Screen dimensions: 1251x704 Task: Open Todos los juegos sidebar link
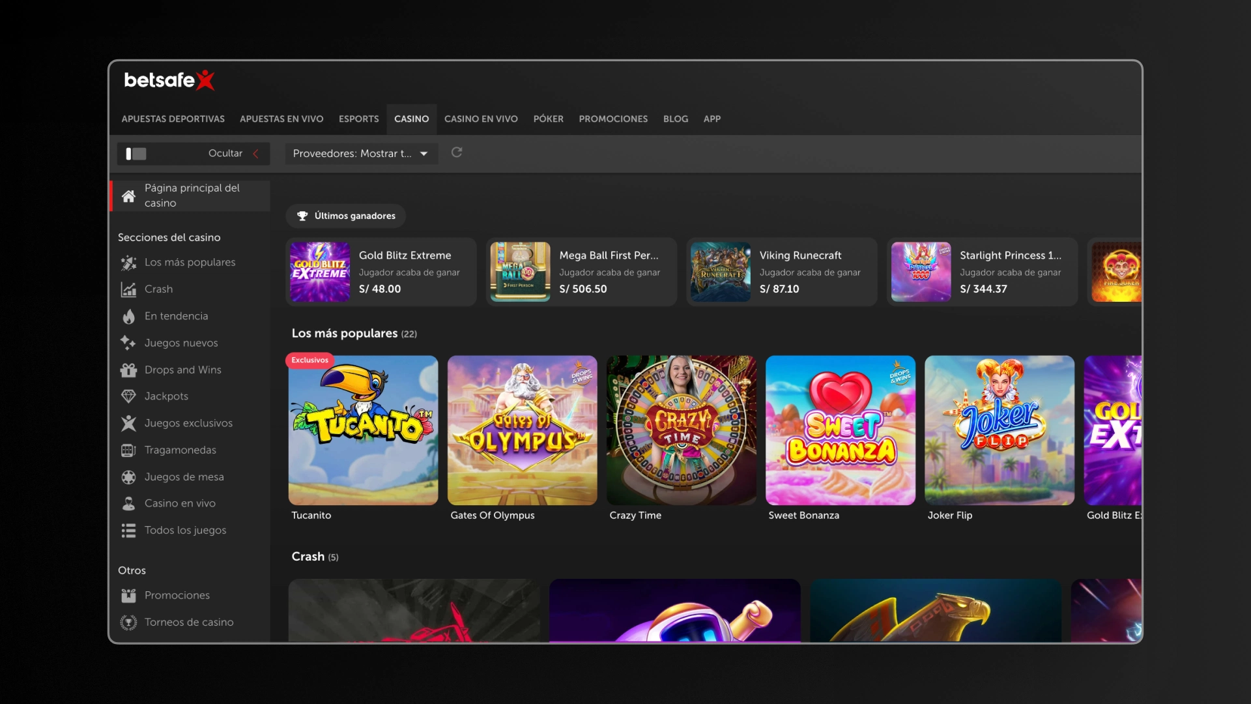coord(185,530)
